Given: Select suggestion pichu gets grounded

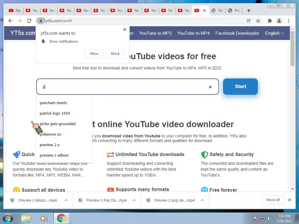Looking at the screenshot, I should (x=64, y=124).
